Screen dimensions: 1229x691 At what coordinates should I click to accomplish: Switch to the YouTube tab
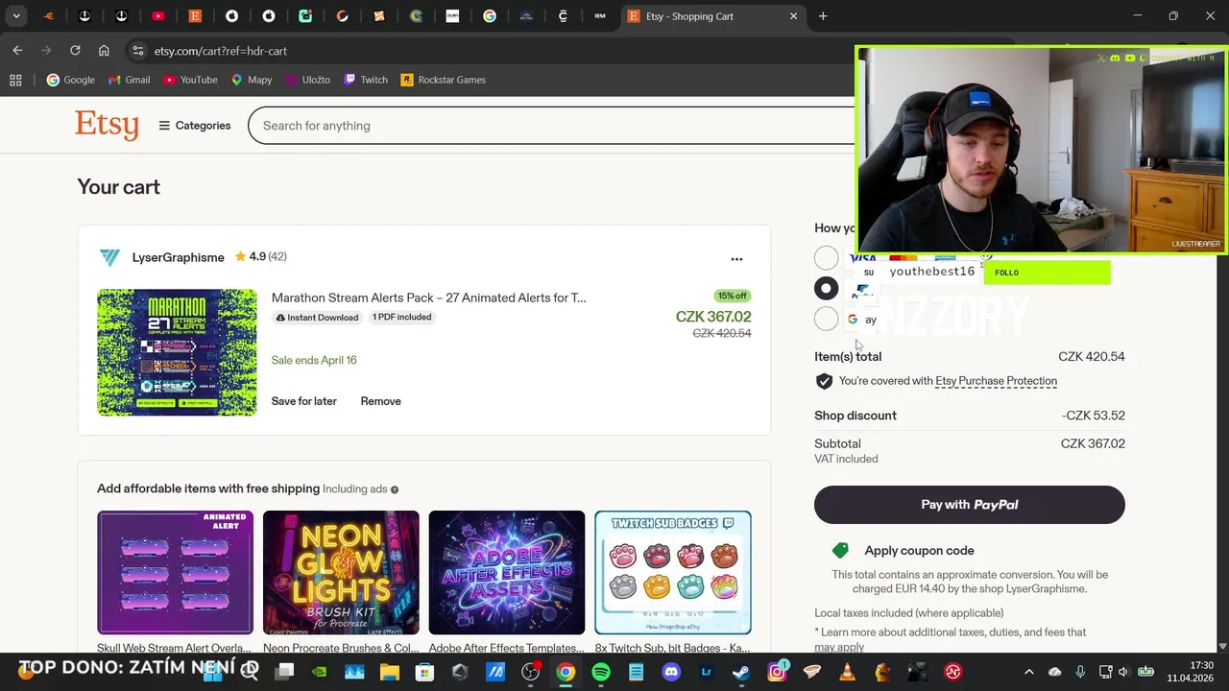click(x=158, y=16)
